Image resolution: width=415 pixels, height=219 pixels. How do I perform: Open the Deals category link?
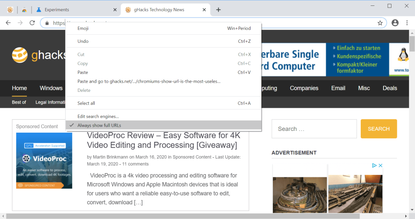[390, 88]
